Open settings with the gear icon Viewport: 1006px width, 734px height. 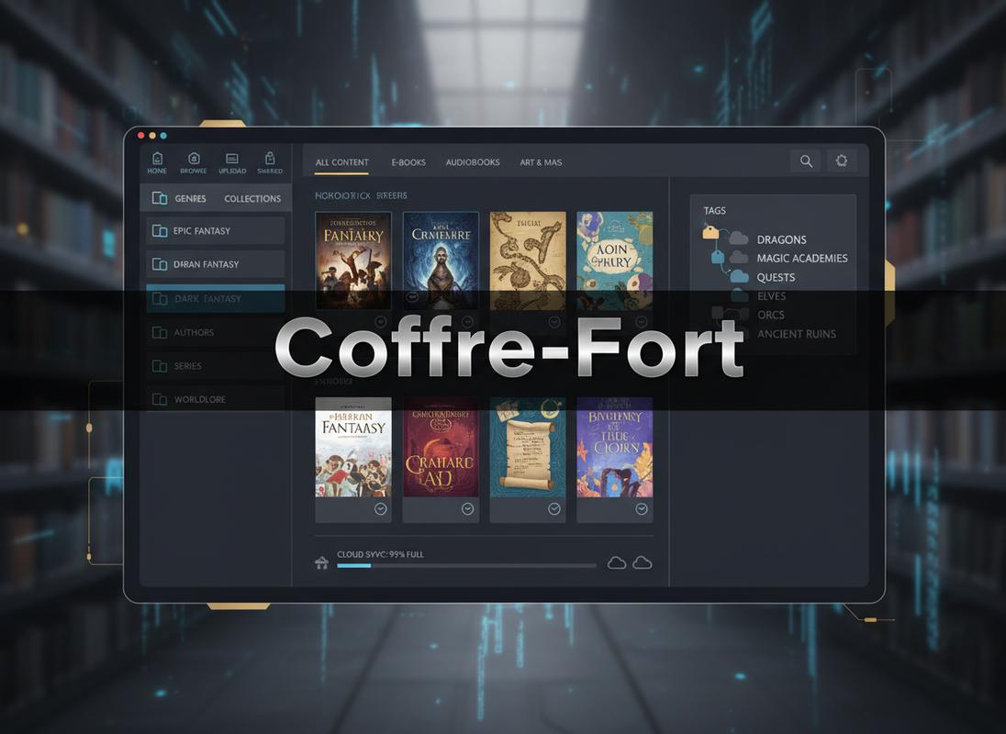(842, 161)
